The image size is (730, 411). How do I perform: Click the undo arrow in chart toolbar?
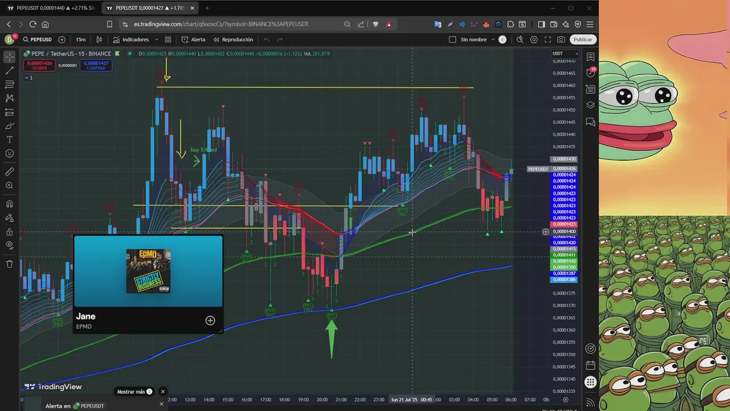coord(266,39)
